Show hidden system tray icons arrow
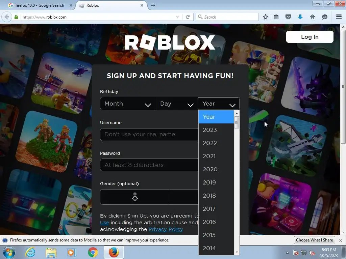Screen dimensions: 346x259 (x=287, y=253)
